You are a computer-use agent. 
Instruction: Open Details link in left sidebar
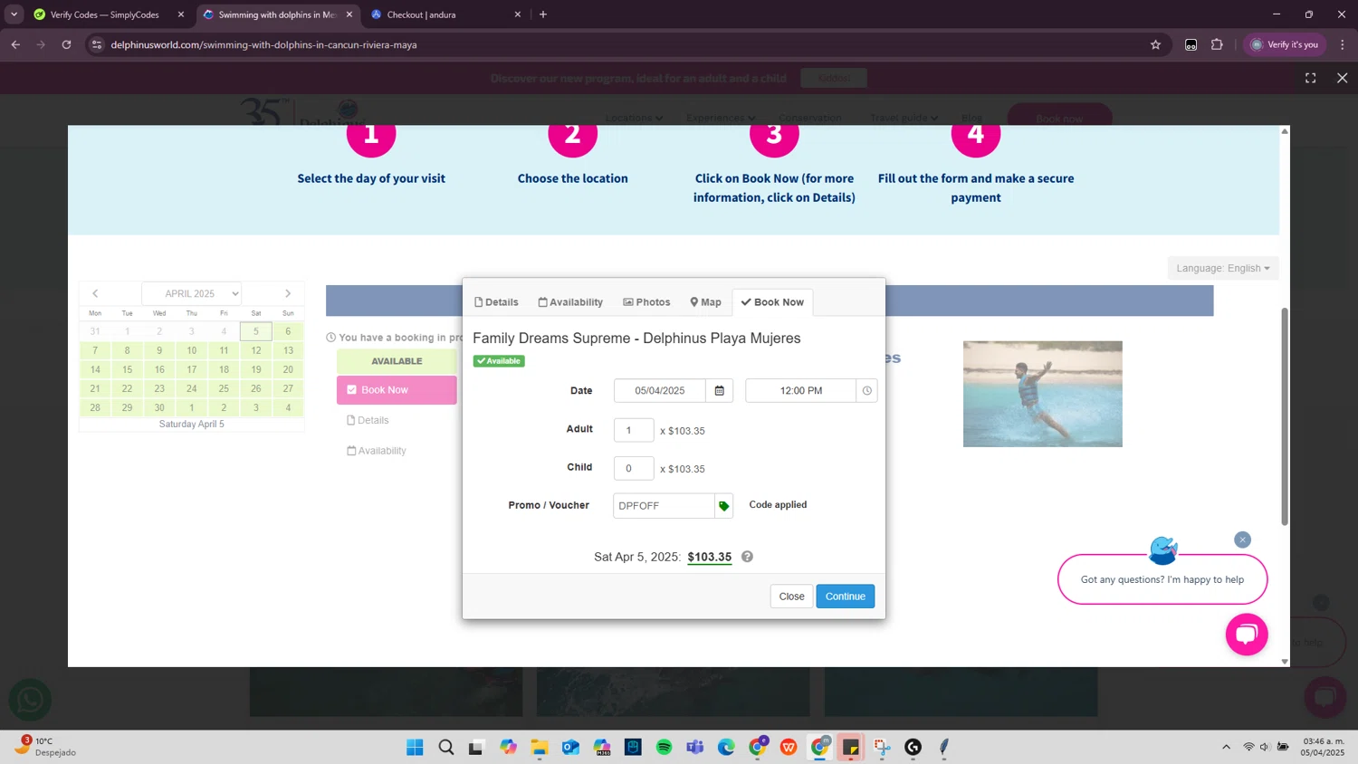[x=368, y=420]
